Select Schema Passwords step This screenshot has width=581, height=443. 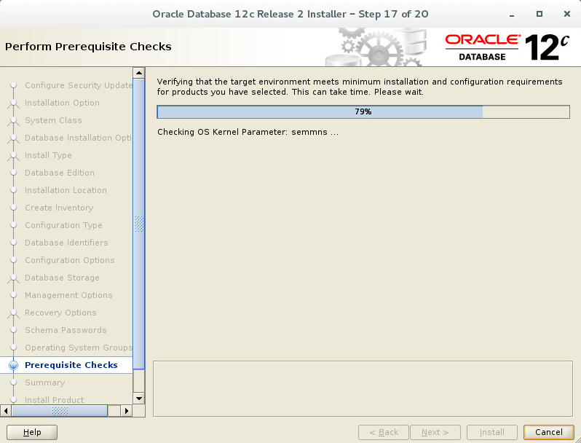(66, 330)
